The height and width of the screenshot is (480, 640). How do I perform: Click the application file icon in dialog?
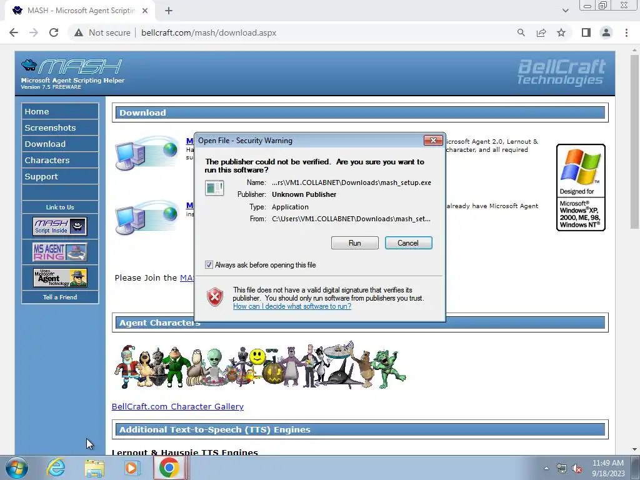pos(214,187)
